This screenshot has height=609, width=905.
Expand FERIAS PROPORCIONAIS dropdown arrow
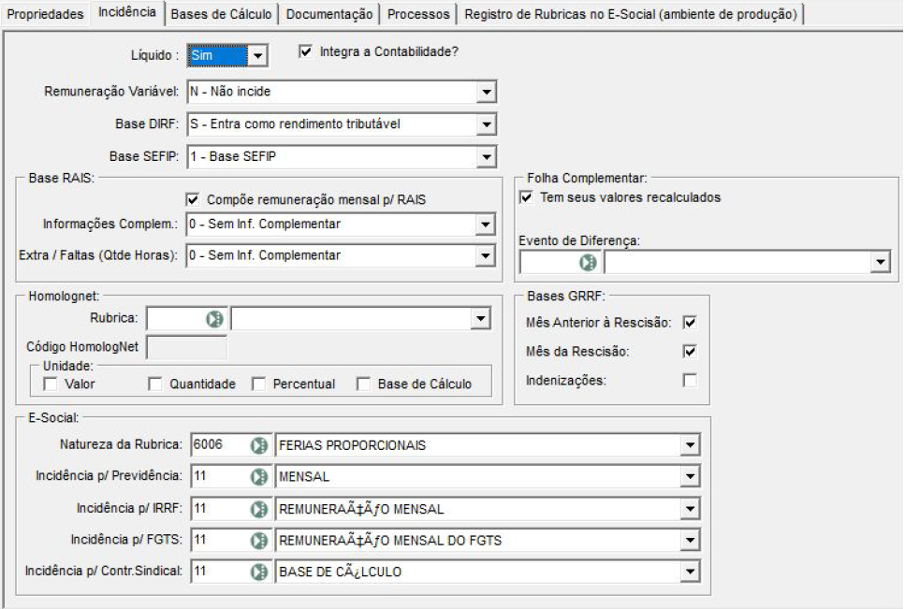click(x=690, y=445)
